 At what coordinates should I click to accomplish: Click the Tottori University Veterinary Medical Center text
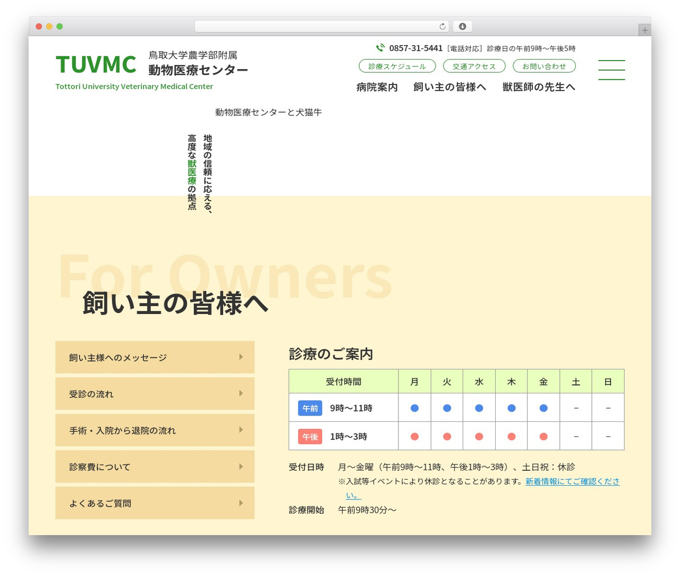[x=134, y=87]
